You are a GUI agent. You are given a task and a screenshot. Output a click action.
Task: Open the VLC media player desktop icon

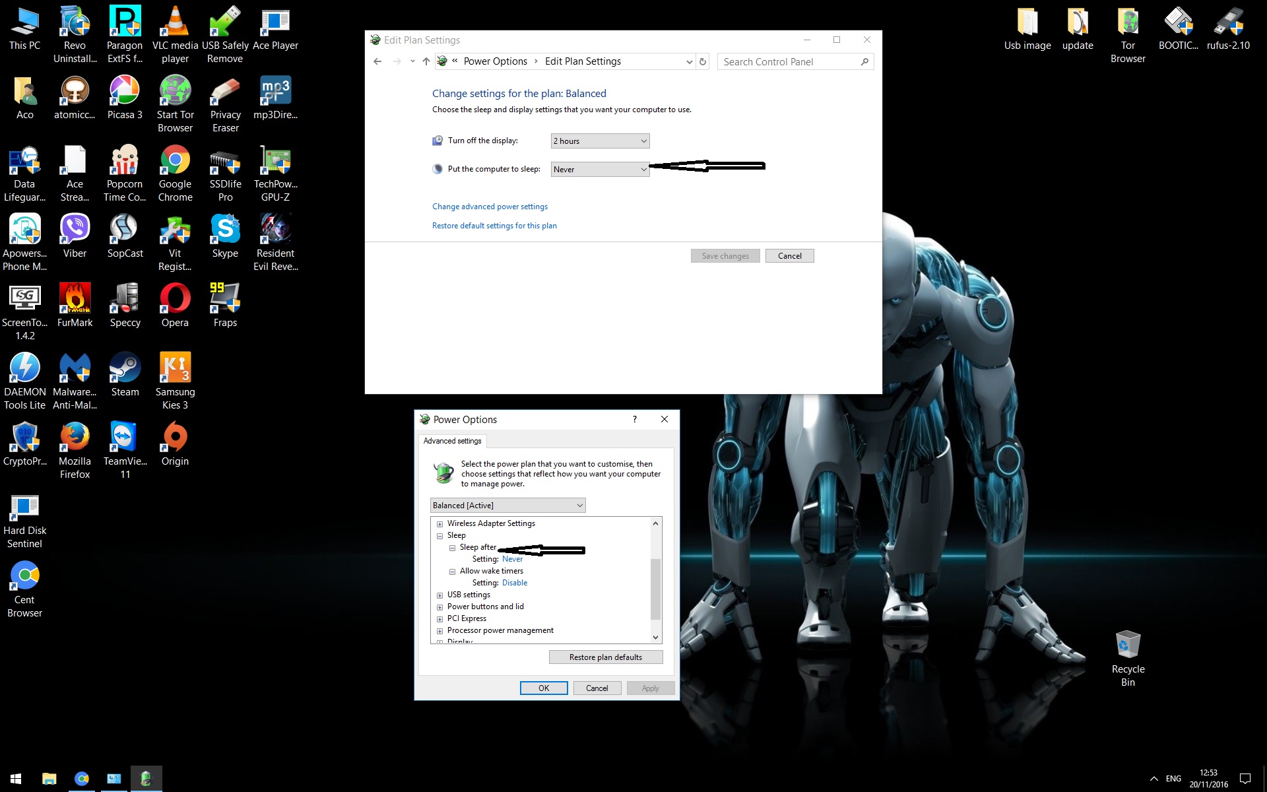coord(175,33)
